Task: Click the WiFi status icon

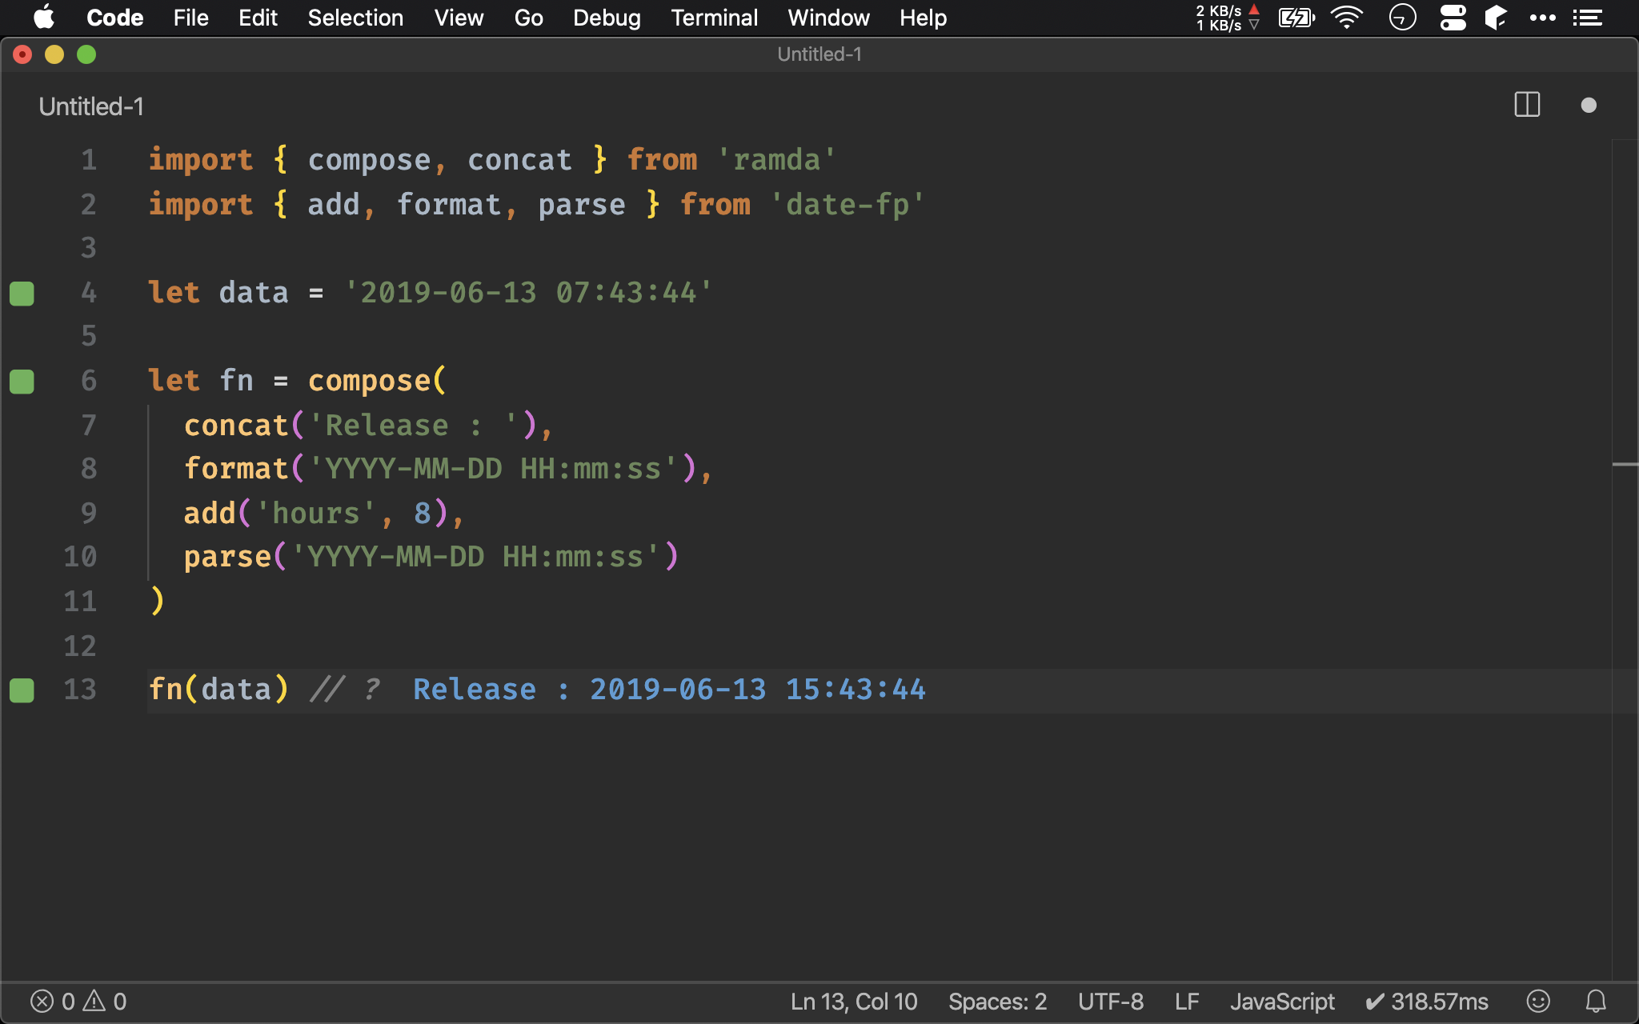Action: (x=1346, y=18)
